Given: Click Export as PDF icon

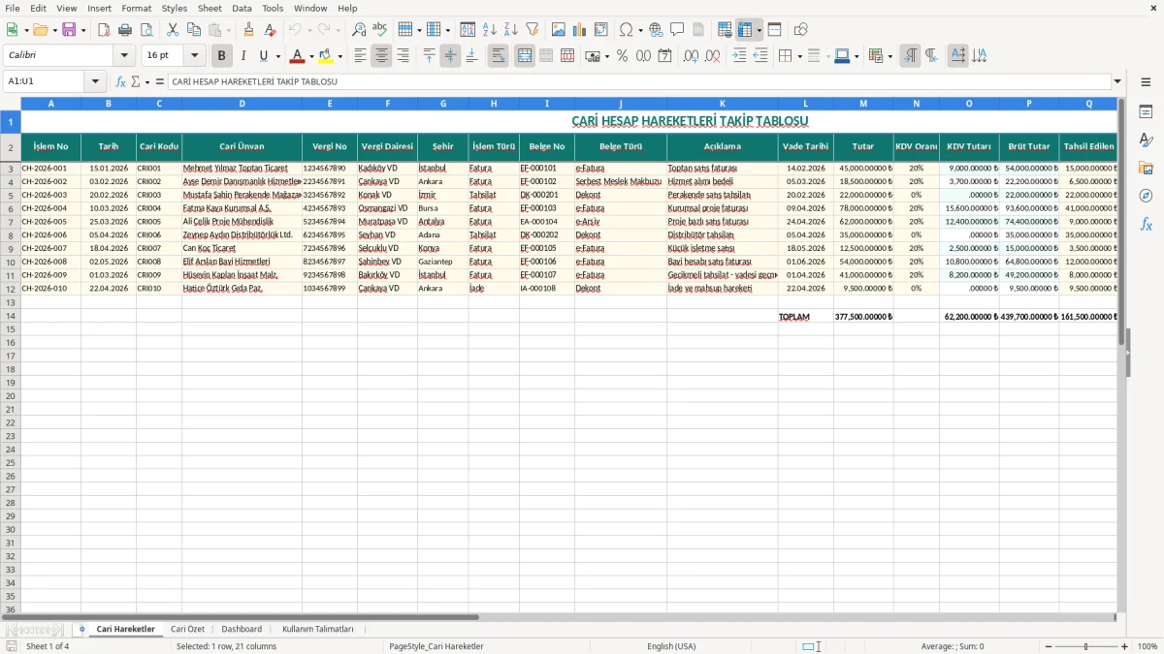Looking at the screenshot, I should coord(104,30).
